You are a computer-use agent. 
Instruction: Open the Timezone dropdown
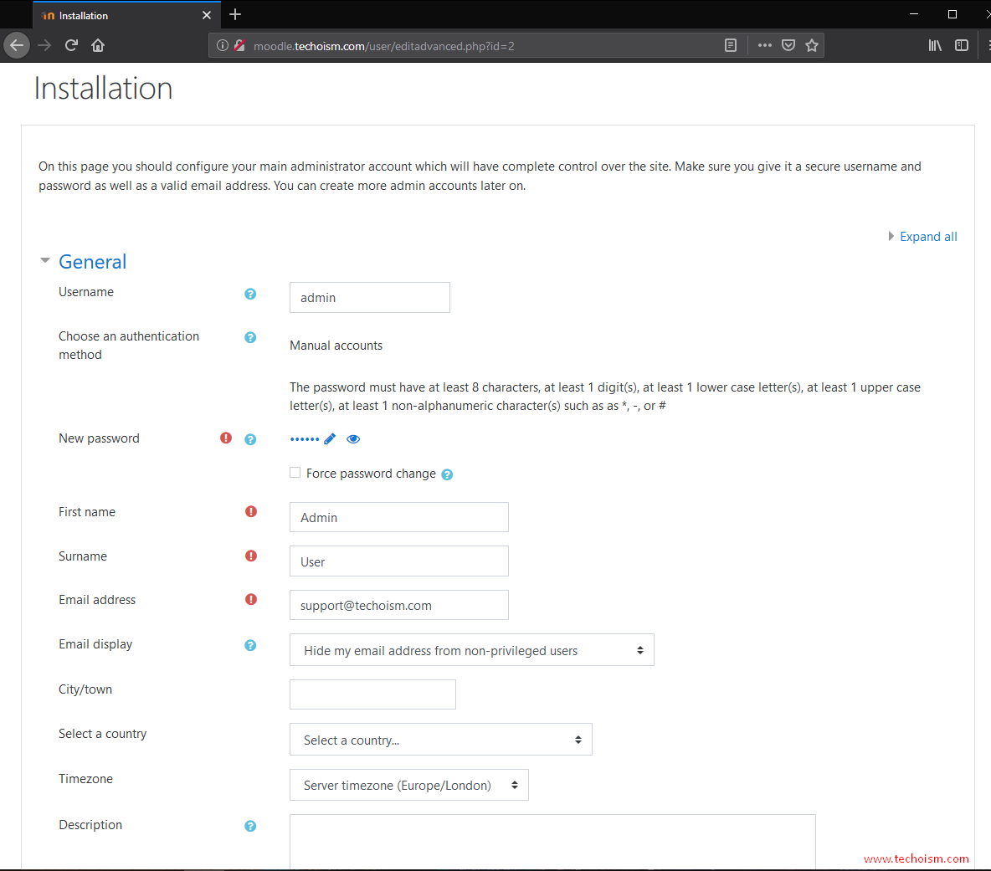[409, 785]
